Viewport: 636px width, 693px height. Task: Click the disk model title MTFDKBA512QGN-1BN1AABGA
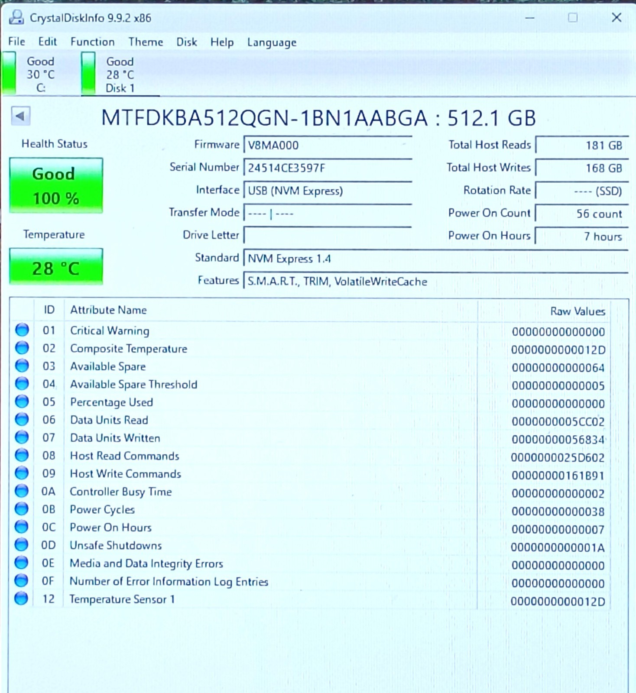tap(264, 118)
